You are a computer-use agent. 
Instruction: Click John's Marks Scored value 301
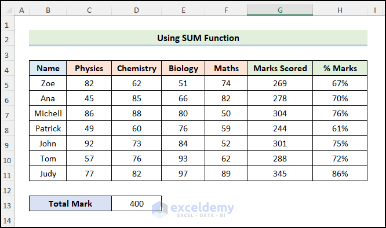point(280,144)
